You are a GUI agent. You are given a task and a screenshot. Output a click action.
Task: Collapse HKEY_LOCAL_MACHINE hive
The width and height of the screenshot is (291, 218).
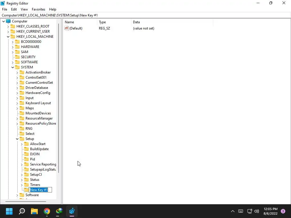pyautogui.click(x=8, y=37)
